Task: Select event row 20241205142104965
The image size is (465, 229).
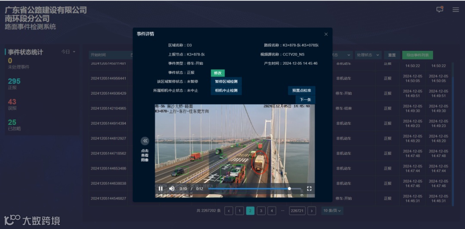Action: tap(108, 108)
